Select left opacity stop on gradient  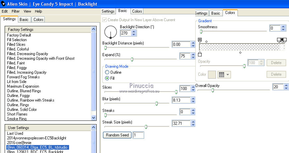click(200, 40)
